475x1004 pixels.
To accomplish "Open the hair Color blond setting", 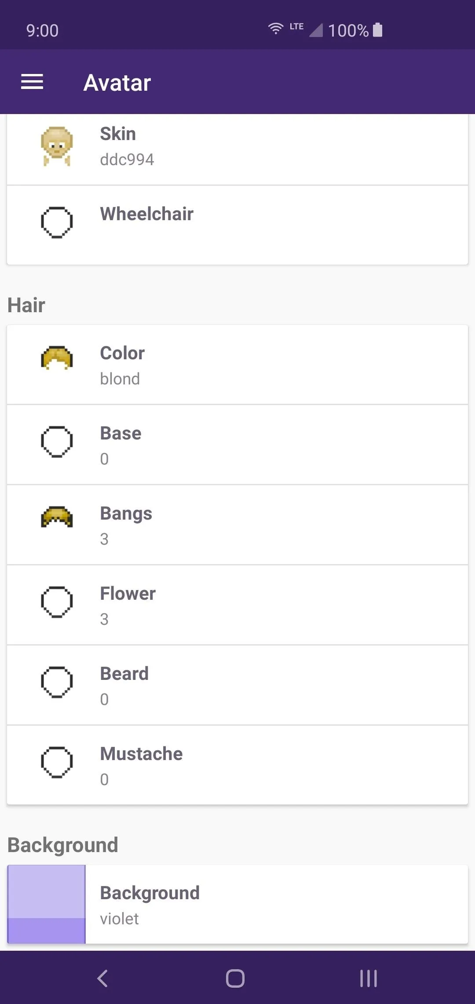I will (x=237, y=365).
